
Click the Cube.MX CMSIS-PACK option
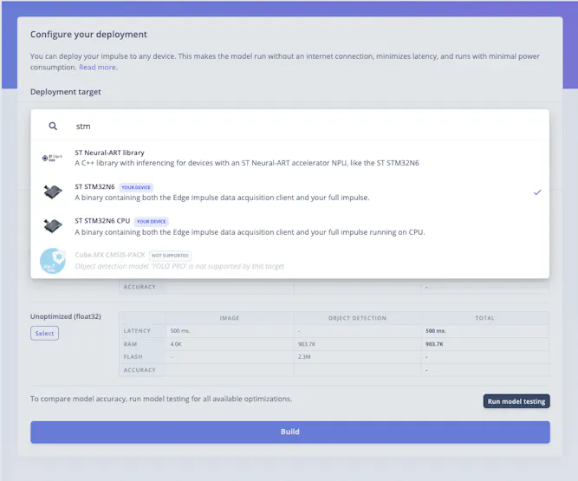coord(289,261)
